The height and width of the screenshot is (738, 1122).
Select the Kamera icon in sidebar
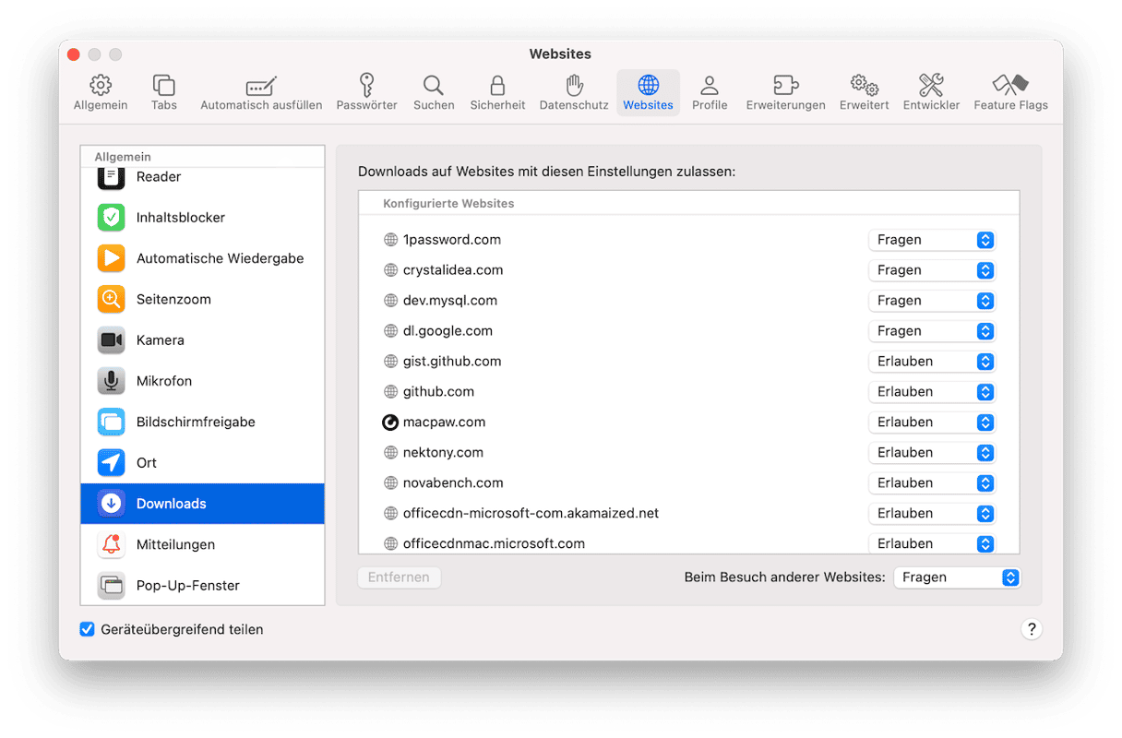[112, 340]
